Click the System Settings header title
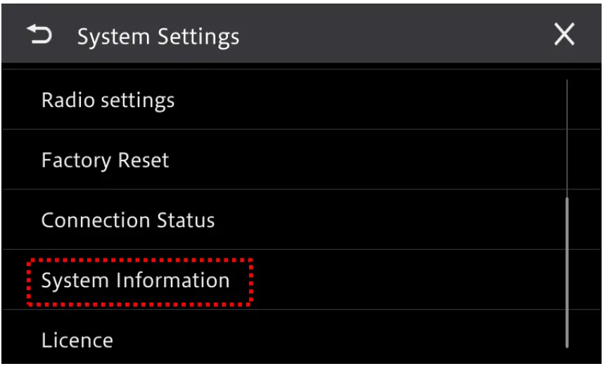Screen dimensions: 603x366 (158, 36)
